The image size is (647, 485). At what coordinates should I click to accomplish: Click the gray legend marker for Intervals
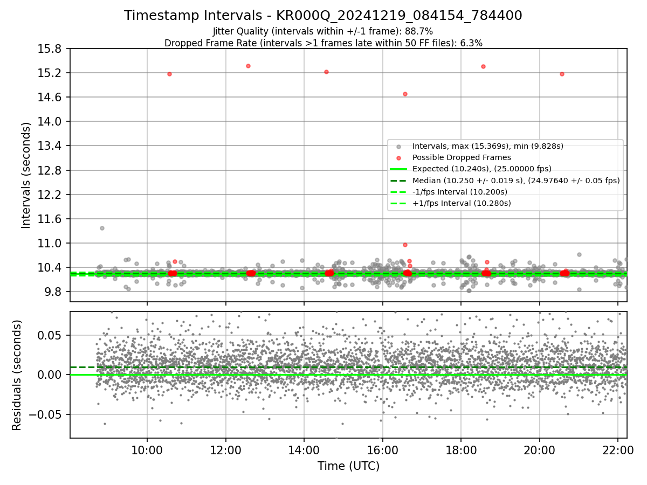click(x=398, y=147)
